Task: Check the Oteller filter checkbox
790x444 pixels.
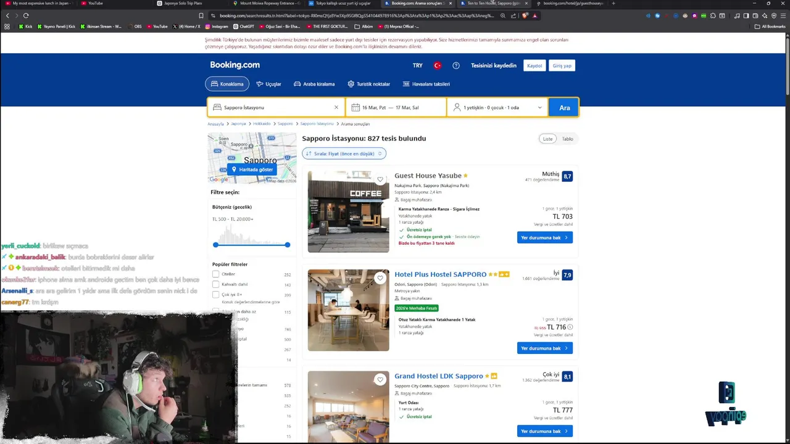Action: 215,274
